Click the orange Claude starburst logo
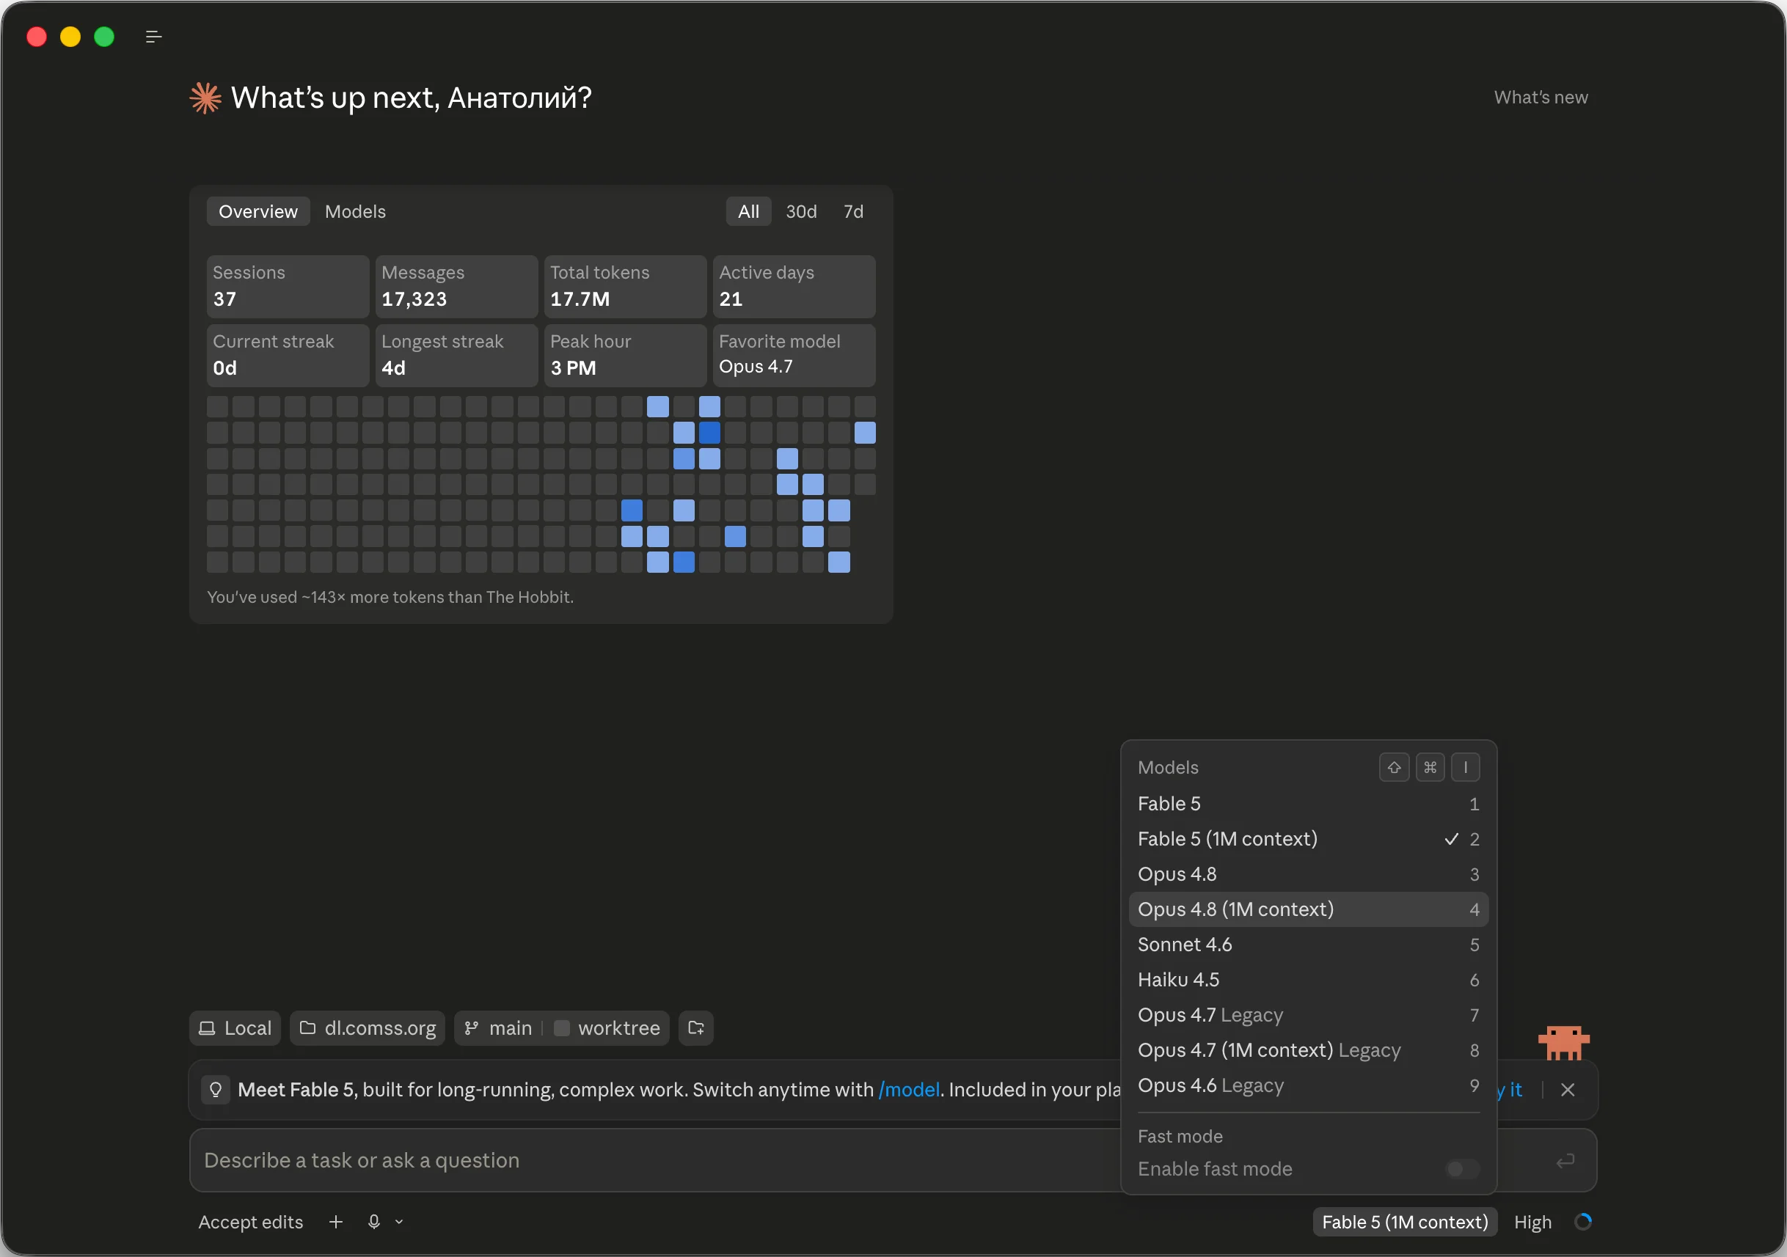 205,98
